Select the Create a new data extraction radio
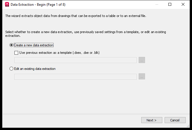 [11, 45]
